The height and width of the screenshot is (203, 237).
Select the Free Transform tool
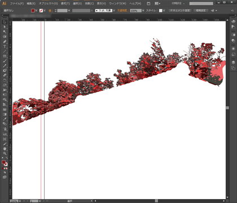point(5,95)
